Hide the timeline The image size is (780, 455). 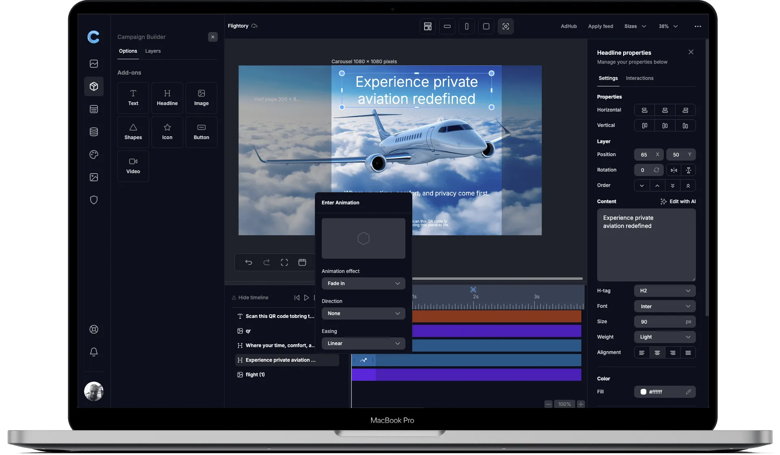(250, 298)
